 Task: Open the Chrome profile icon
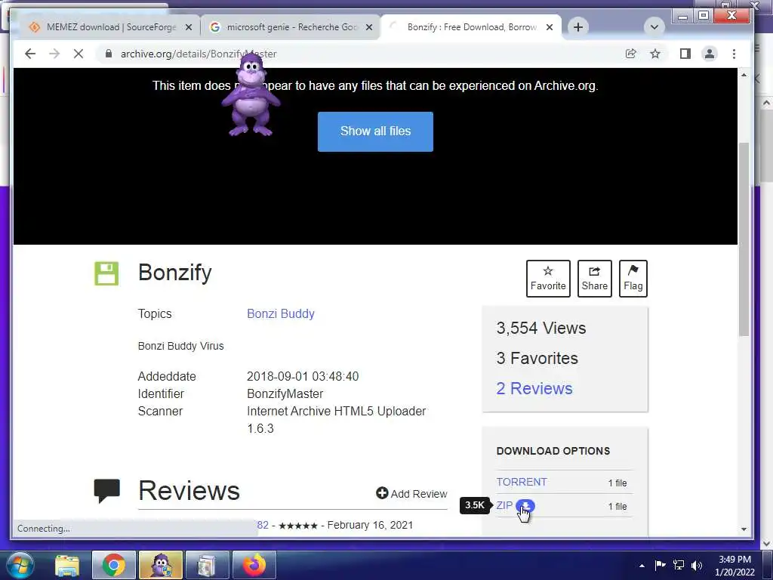click(x=710, y=54)
